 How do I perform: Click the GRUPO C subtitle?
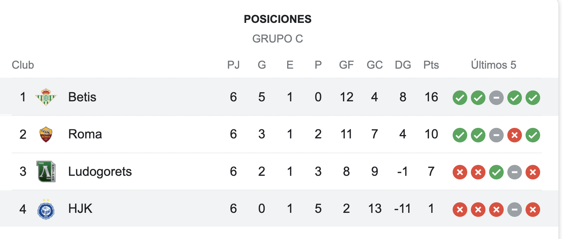coord(278,39)
